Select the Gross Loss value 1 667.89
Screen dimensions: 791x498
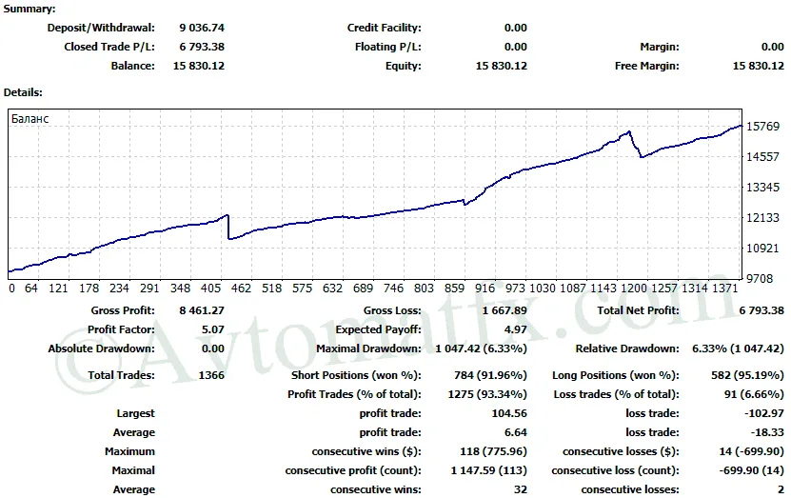pos(504,310)
